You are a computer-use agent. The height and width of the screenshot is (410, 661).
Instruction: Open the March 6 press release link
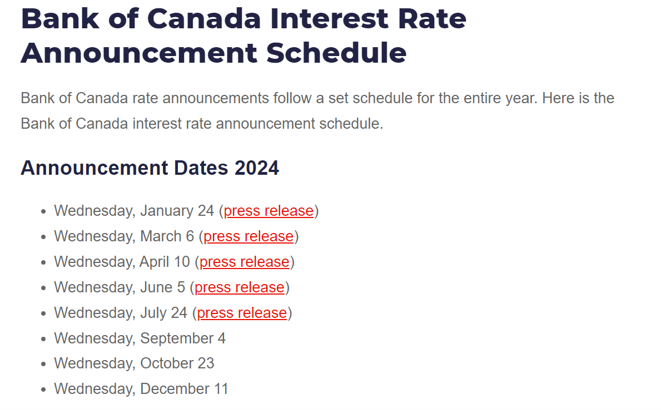249,236
